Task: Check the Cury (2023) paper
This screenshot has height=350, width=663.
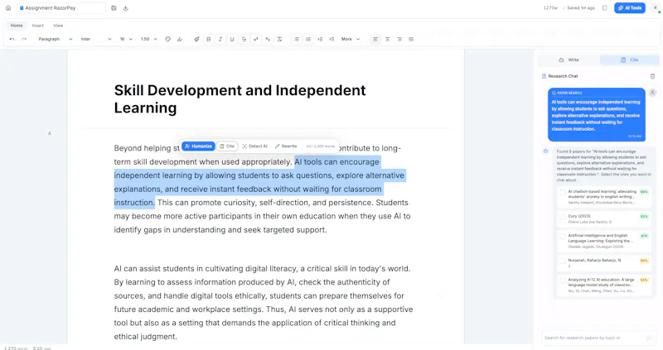Action: (x=563, y=217)
